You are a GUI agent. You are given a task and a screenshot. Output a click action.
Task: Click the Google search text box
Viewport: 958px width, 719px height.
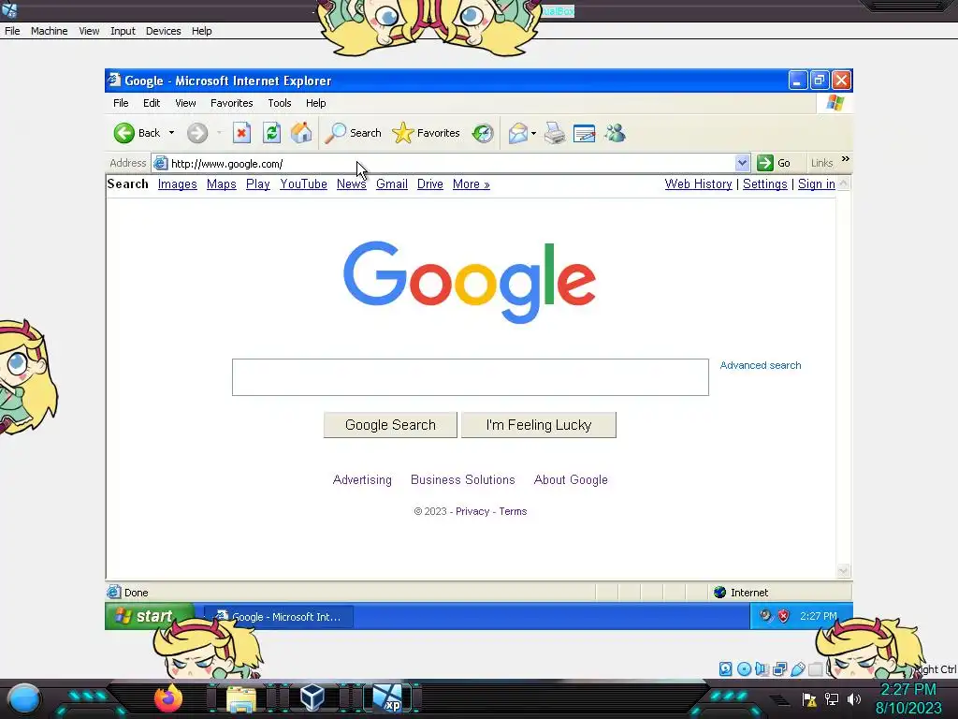click(471, 377)
